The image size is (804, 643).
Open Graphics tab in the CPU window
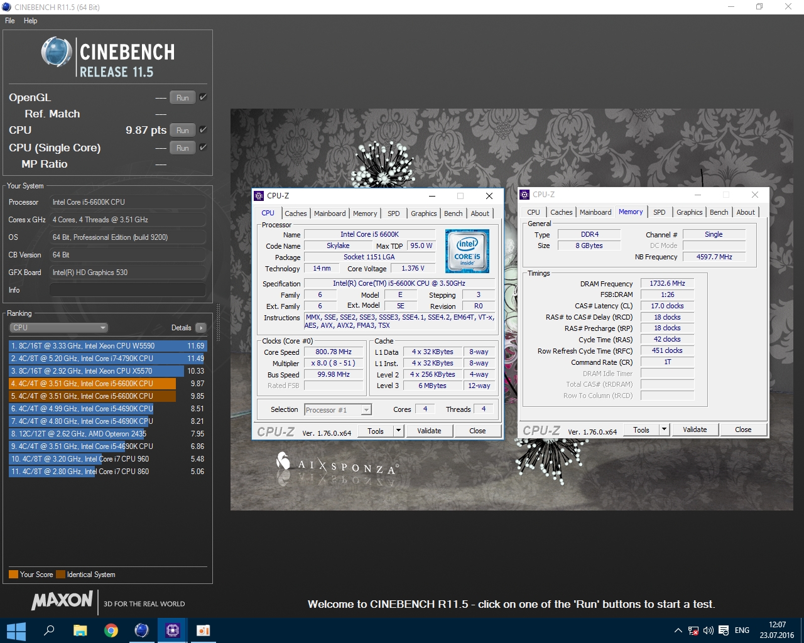point(424,213)
